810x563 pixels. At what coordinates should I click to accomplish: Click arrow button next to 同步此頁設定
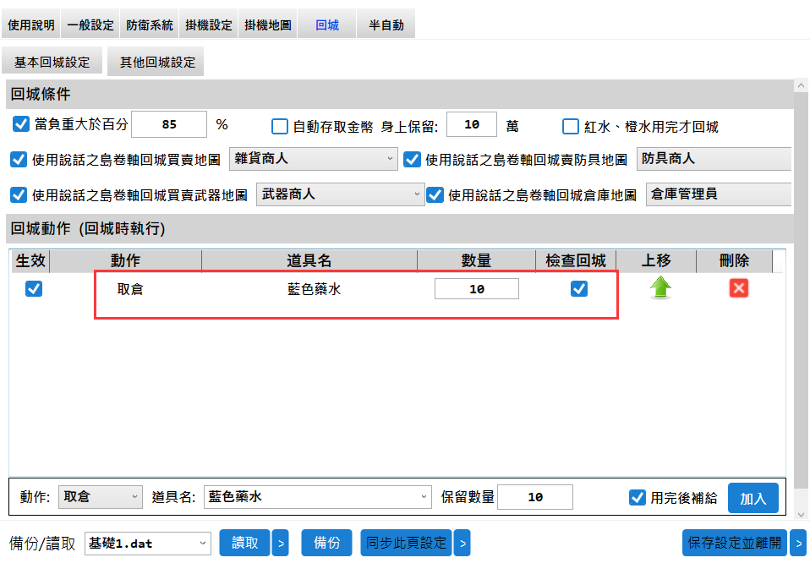(462, 543)
